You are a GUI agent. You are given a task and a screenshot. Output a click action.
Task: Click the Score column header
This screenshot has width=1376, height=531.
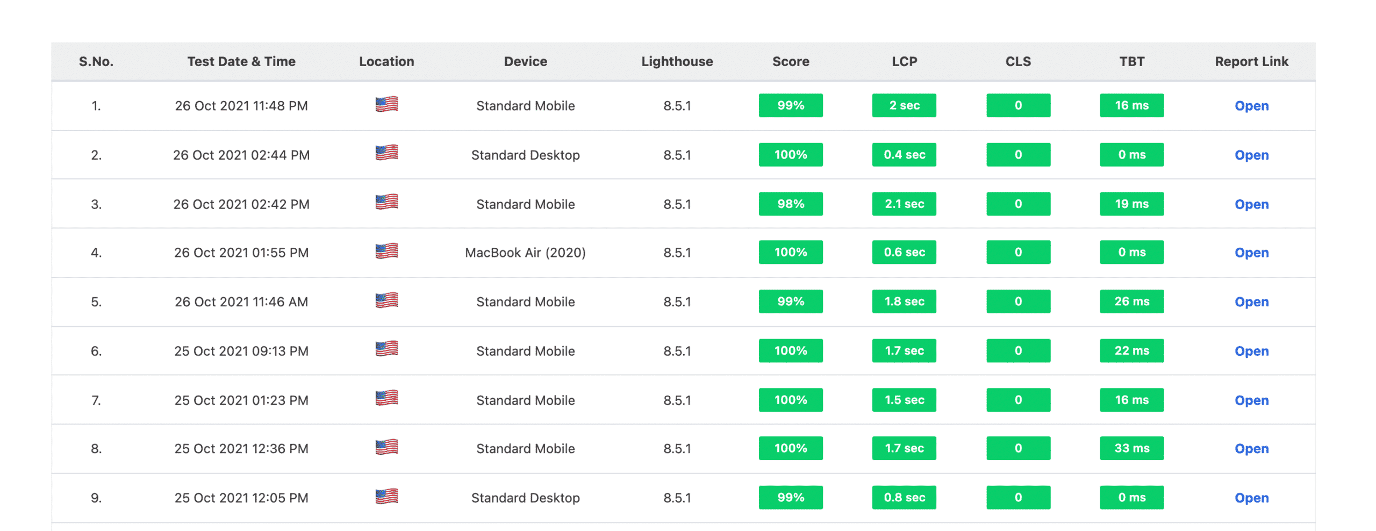[x=791, y=62]
